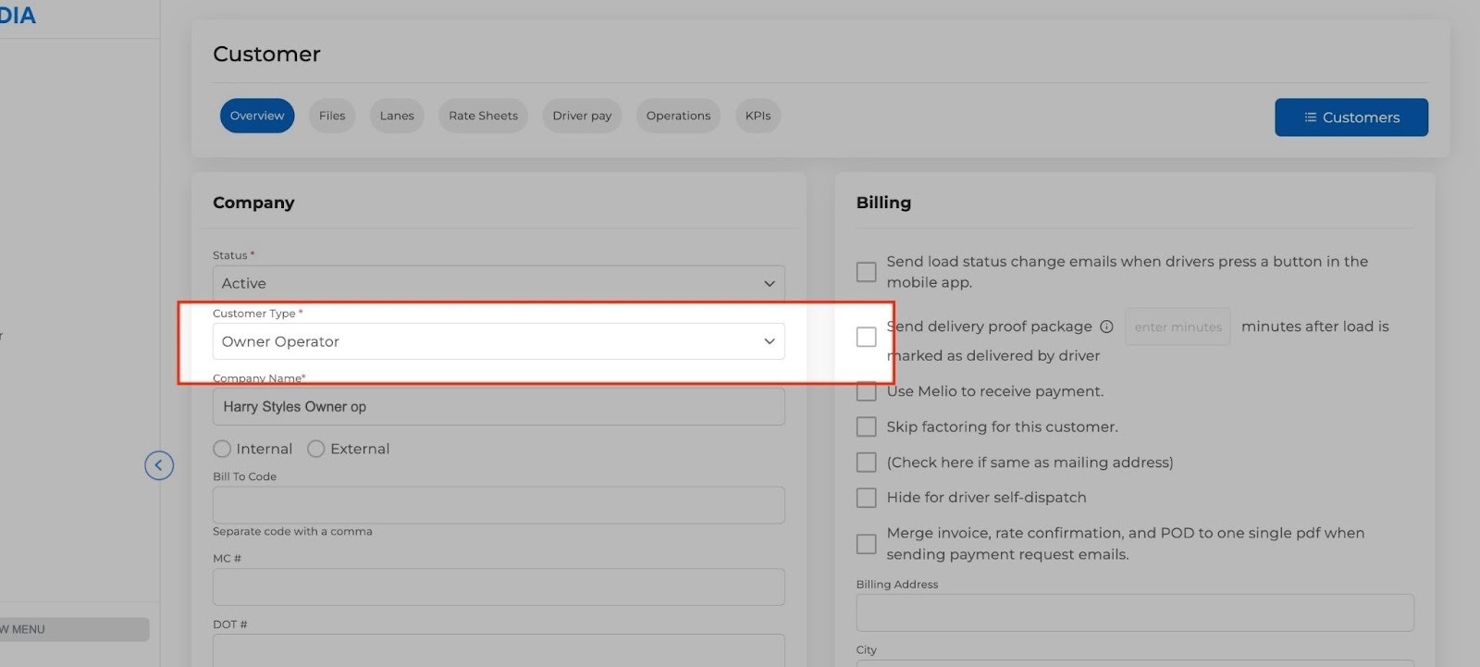The height and width of the screenshot is (667, 1480).
Task: Click the Customers list button
Action: (x=1350, y=117)
